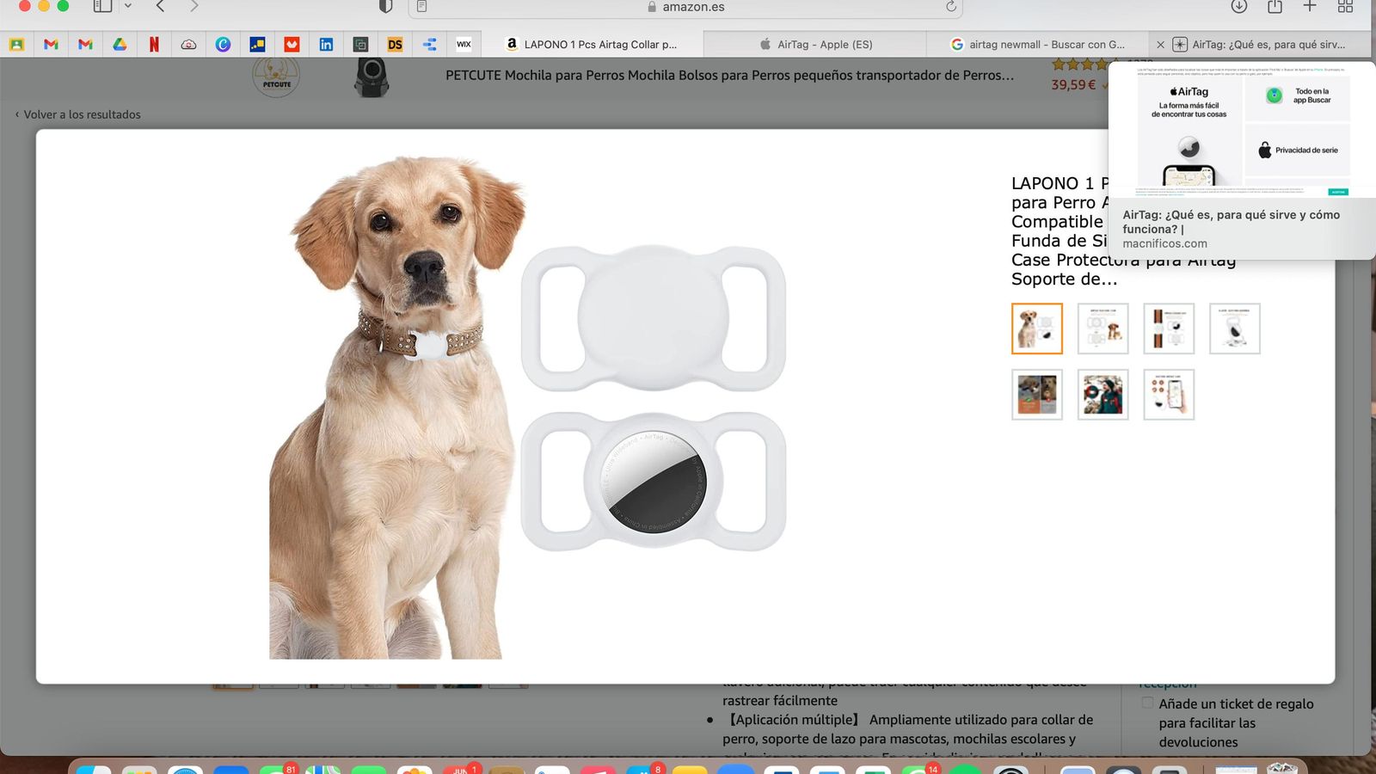Image resolution: width=1376 pixels, height=774 pixels.
Task: Toggle the Safari sidebar icon
Action: (x=102, y=7)
